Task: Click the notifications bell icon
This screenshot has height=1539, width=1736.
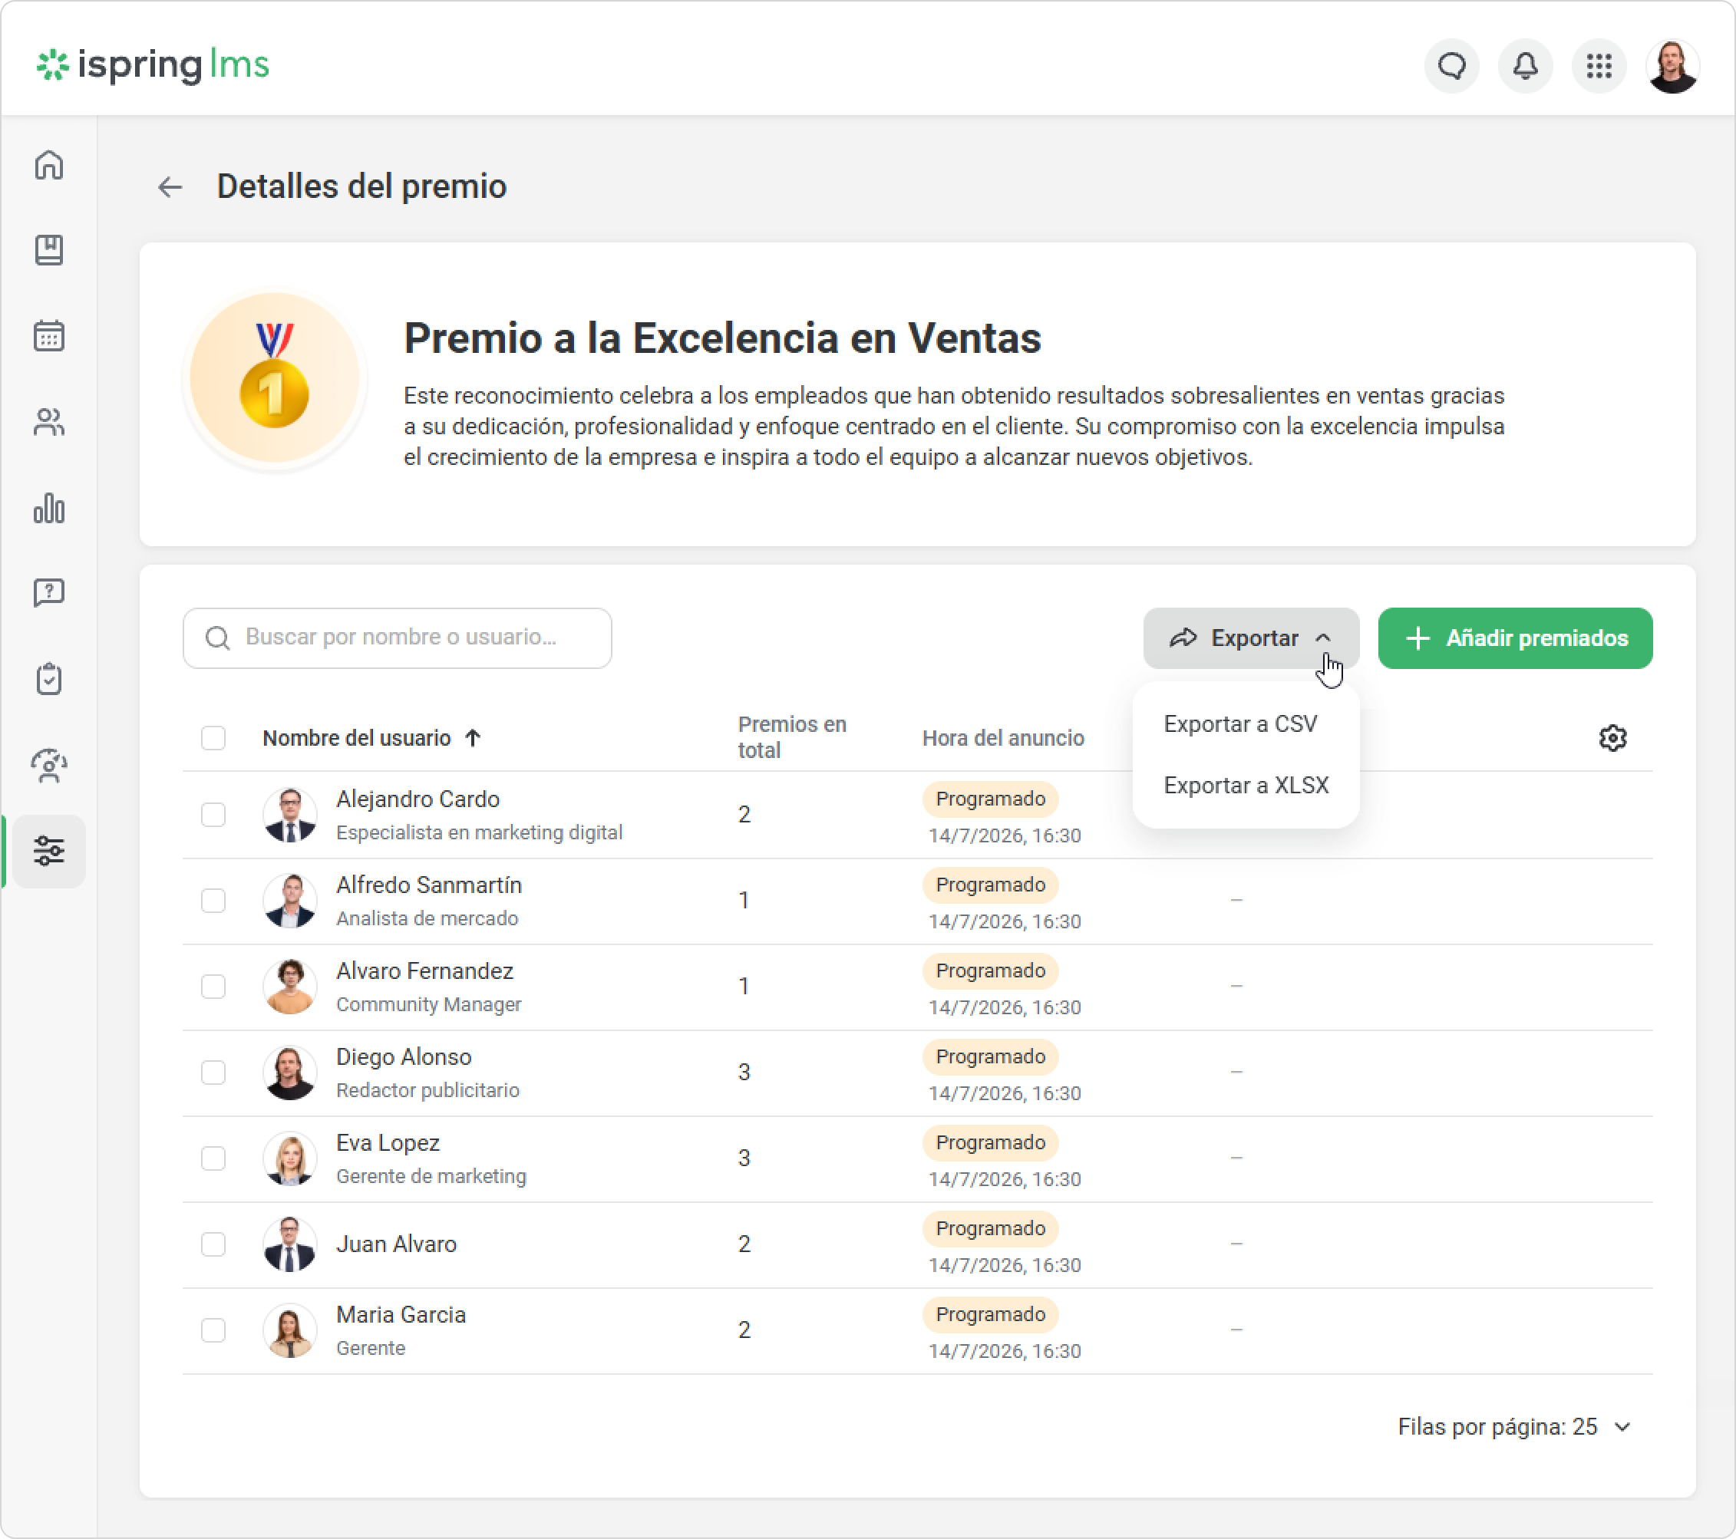Action: click(1526, 66)
